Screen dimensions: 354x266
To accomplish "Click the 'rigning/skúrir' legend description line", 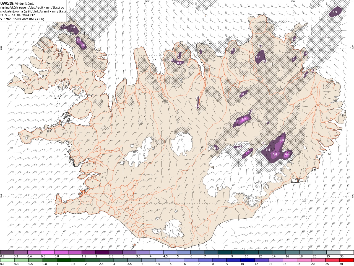I will click(32, 7).
